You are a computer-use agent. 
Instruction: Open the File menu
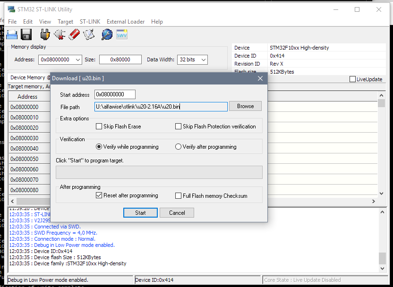12,22
